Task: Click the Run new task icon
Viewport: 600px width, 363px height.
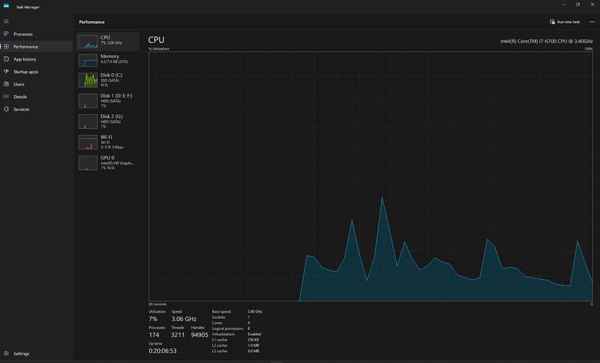Action: [552, 22]
